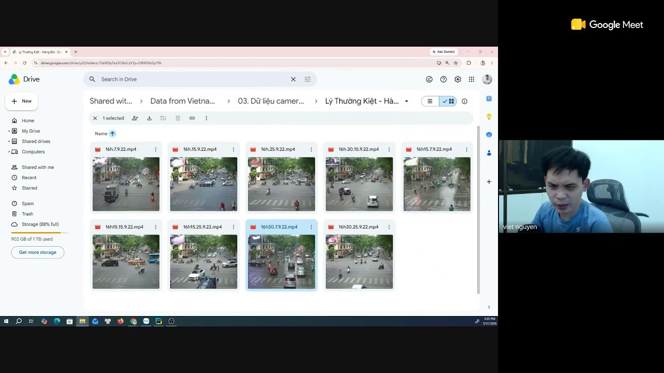Screen dimensions: 664x373
Task: Move selected file to trash
Action: 177,118
